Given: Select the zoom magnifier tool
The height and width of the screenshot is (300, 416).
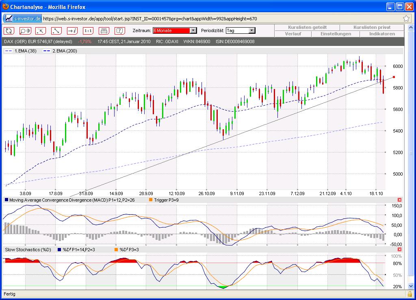Looking at the screenshot, I should tap(25, 31).
